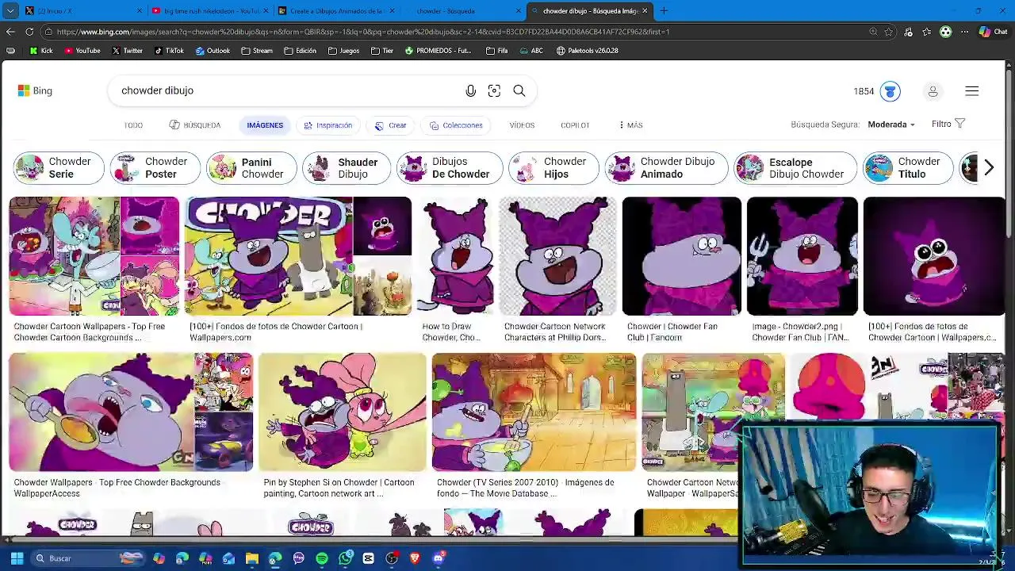Open the Stream bookmarks folder
This screenshot has width=1015, height=571.
(x=257, y=51)
